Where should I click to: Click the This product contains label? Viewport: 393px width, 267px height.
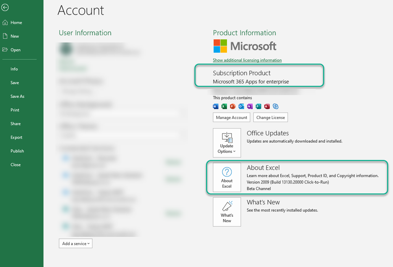click(x=232, y=98)
